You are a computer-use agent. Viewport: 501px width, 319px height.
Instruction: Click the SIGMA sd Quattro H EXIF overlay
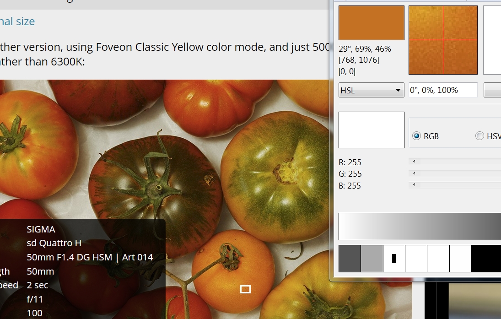click(82, 269)
